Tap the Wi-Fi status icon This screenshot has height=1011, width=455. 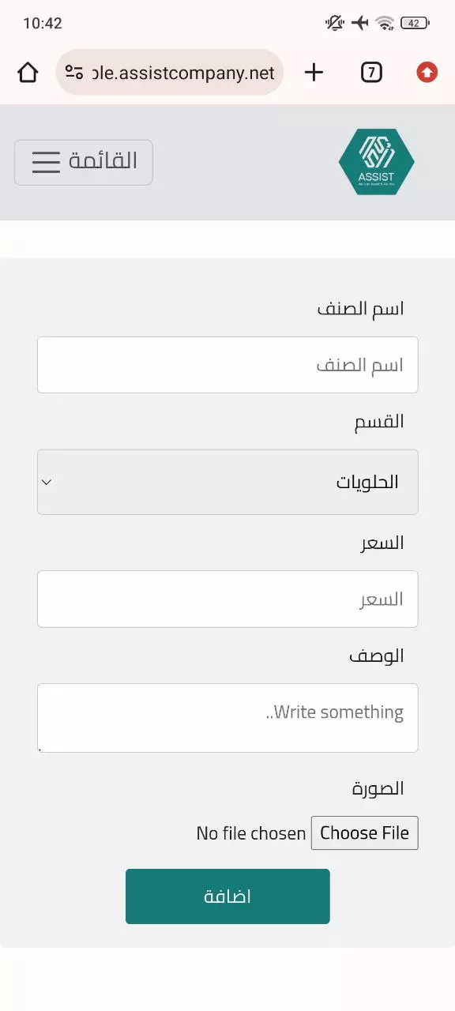tap(386, 23)
